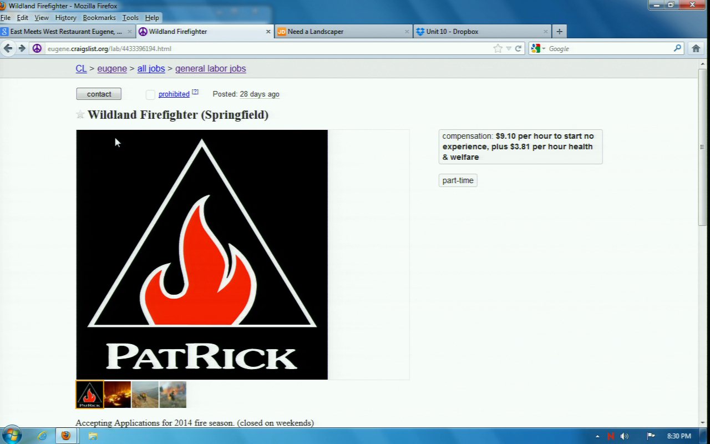Click the vertical page scrollbar thumb
The image size is (710, 444).
click(703, 147)
